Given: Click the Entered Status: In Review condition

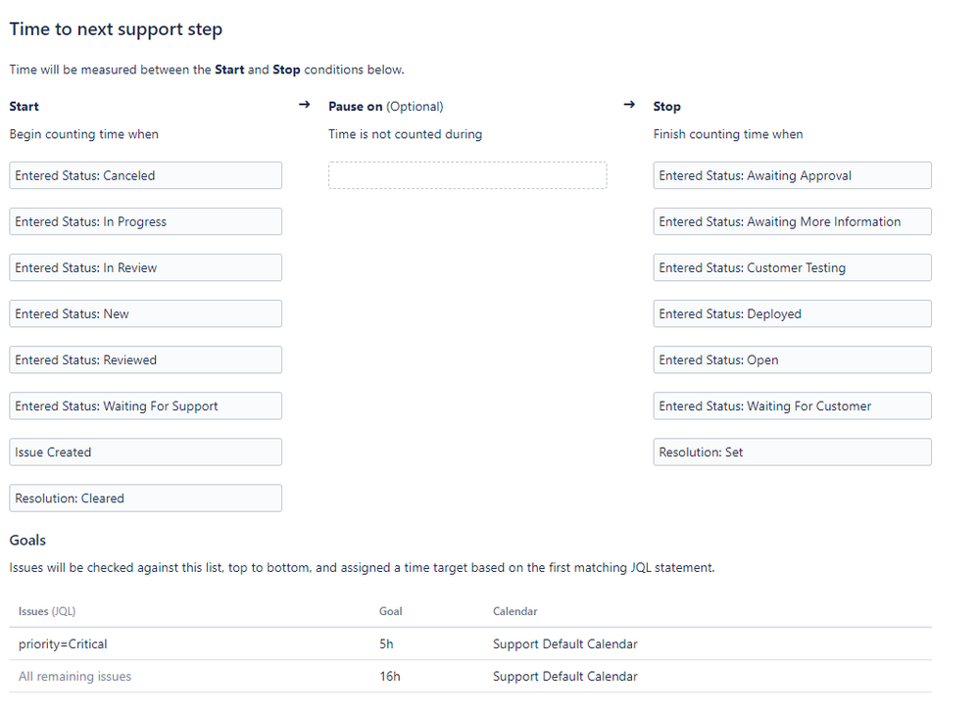Looking at the screenshot, I should coord(145,268).
